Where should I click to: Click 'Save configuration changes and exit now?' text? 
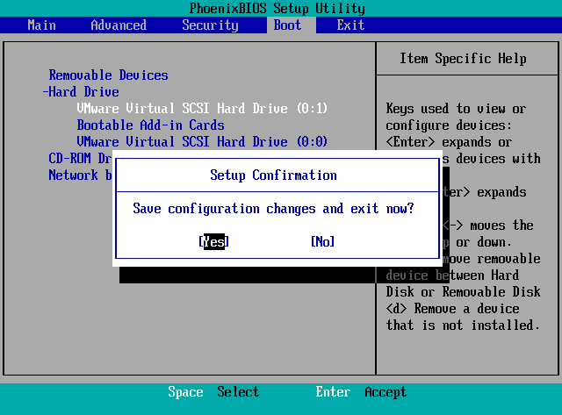[x=273, y=209]
